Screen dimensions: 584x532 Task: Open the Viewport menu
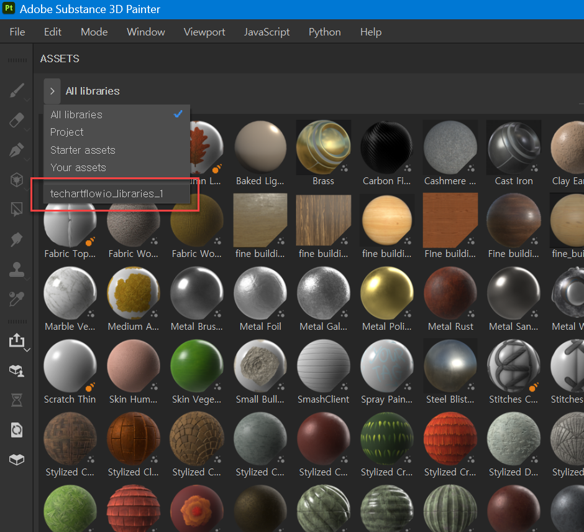(x=204, y=32)
